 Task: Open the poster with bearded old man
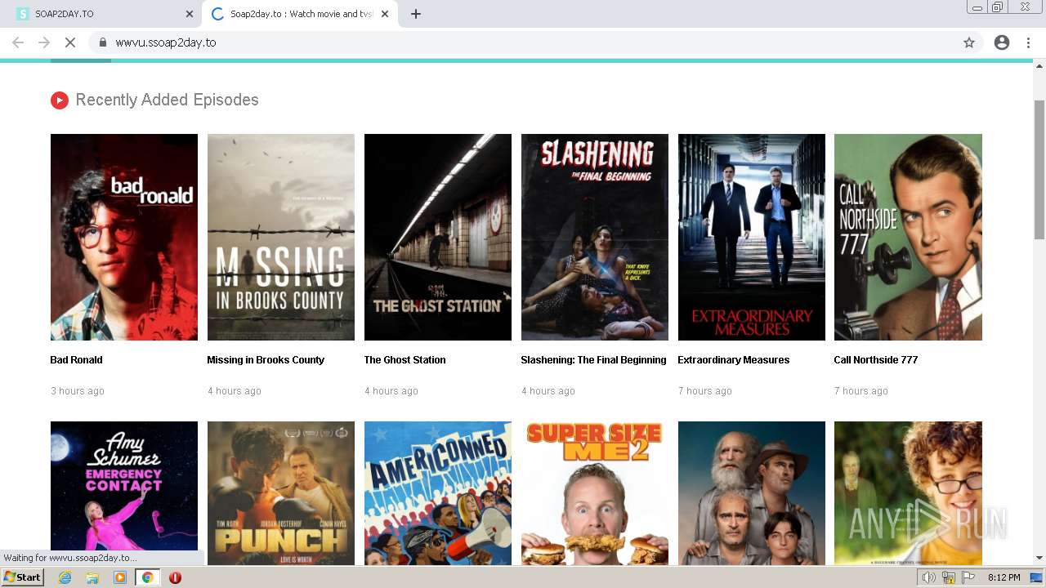(752, 493)
